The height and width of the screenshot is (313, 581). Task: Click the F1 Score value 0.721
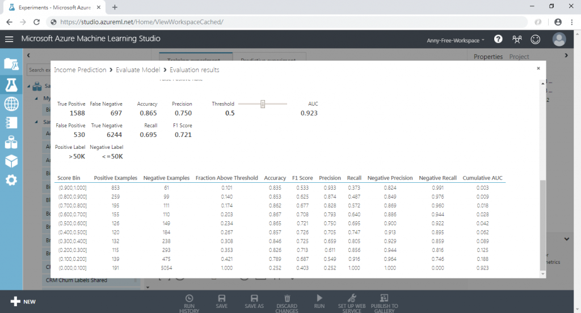click(183, 135)
